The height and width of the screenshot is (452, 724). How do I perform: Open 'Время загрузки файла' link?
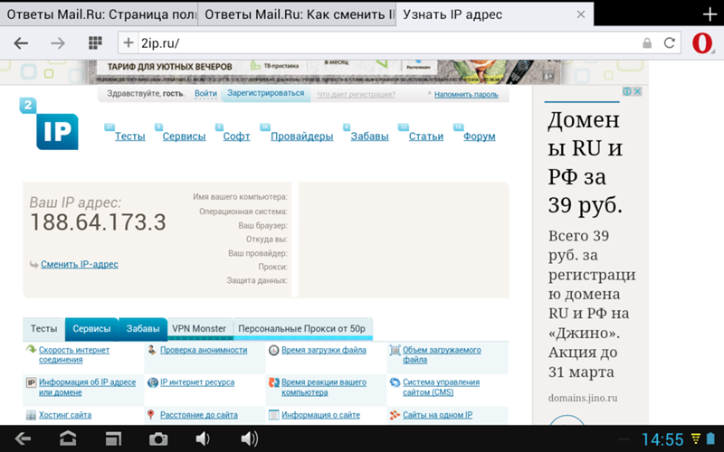point(324,350)
